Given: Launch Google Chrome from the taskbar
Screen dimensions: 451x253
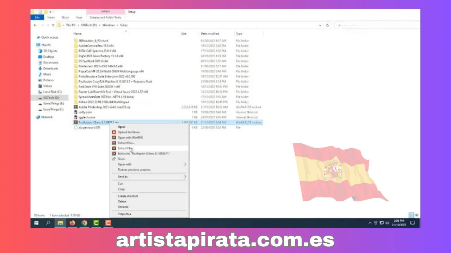Looking at the screenshot, I should (84, 223).
